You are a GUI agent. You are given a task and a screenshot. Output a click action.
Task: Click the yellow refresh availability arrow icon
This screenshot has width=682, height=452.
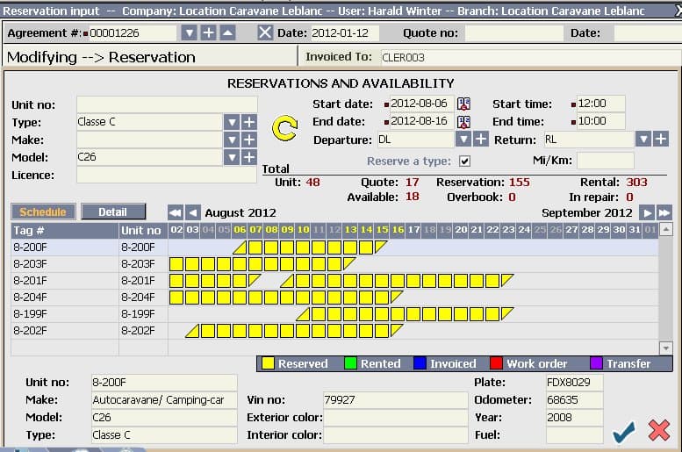pyautogui.click(x=285, y=130)
